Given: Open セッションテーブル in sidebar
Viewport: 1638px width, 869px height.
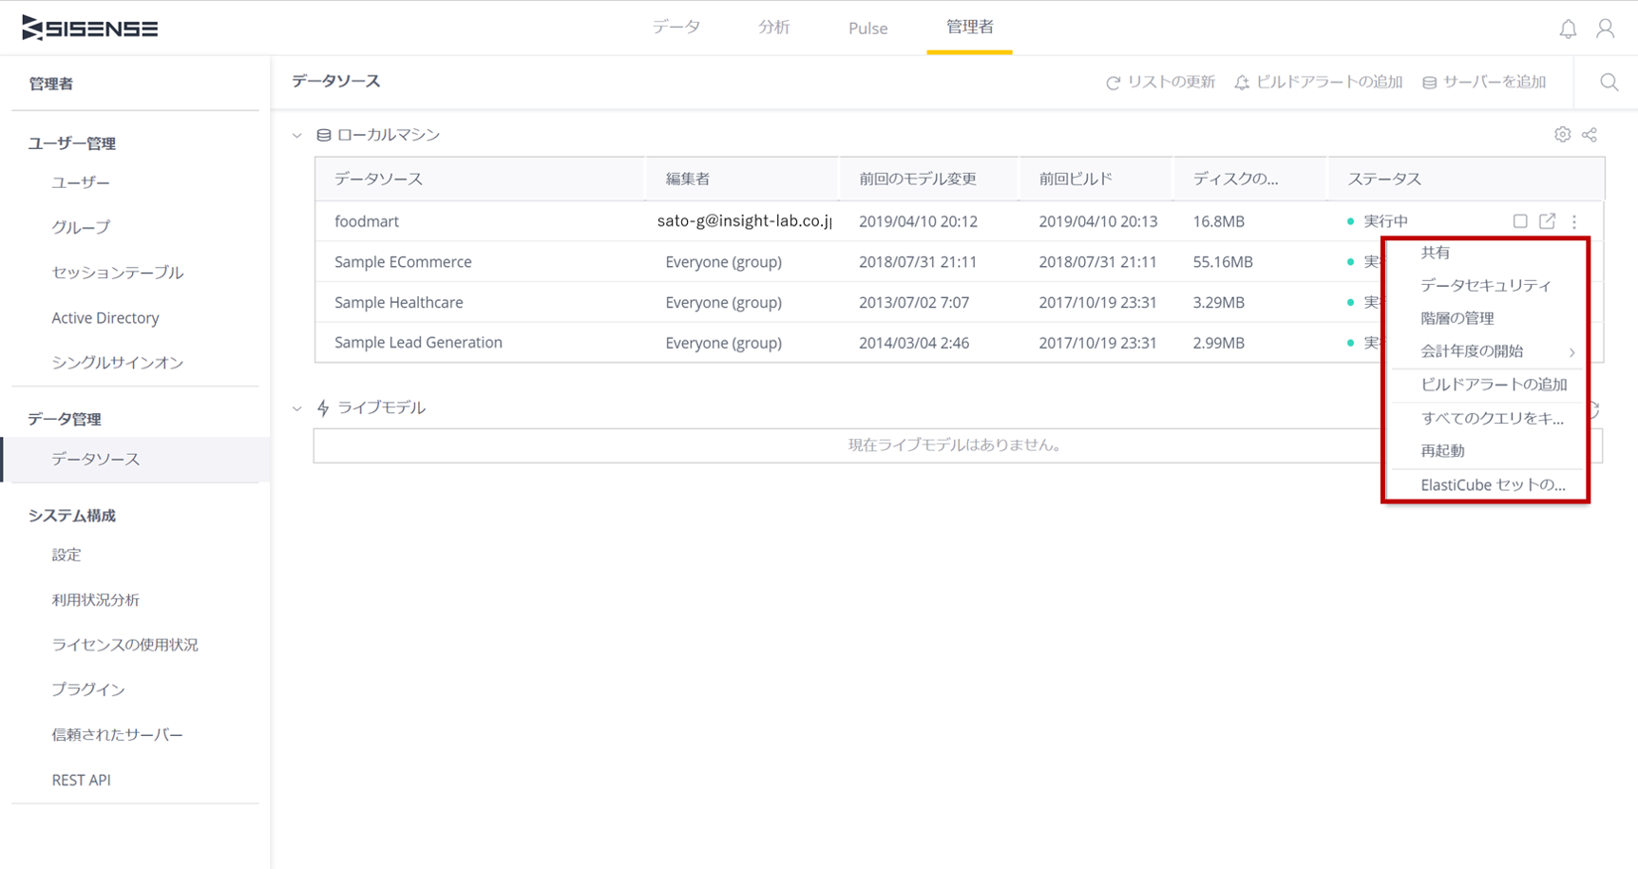Looking at the screenshot, I should click(x=117, y=273).
